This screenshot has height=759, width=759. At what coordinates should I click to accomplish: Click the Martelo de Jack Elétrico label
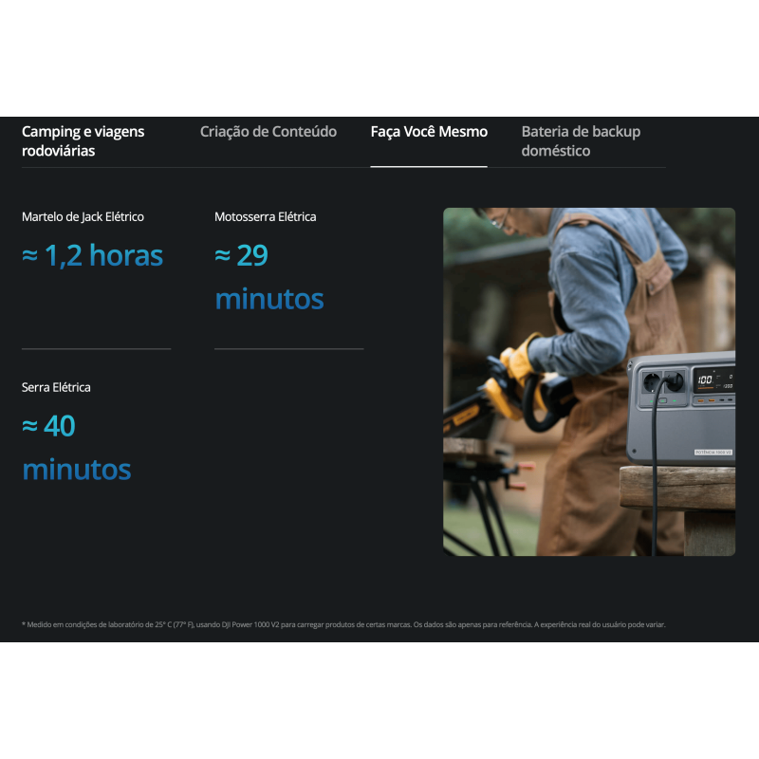pyautogui.click(x=83, y=217)
